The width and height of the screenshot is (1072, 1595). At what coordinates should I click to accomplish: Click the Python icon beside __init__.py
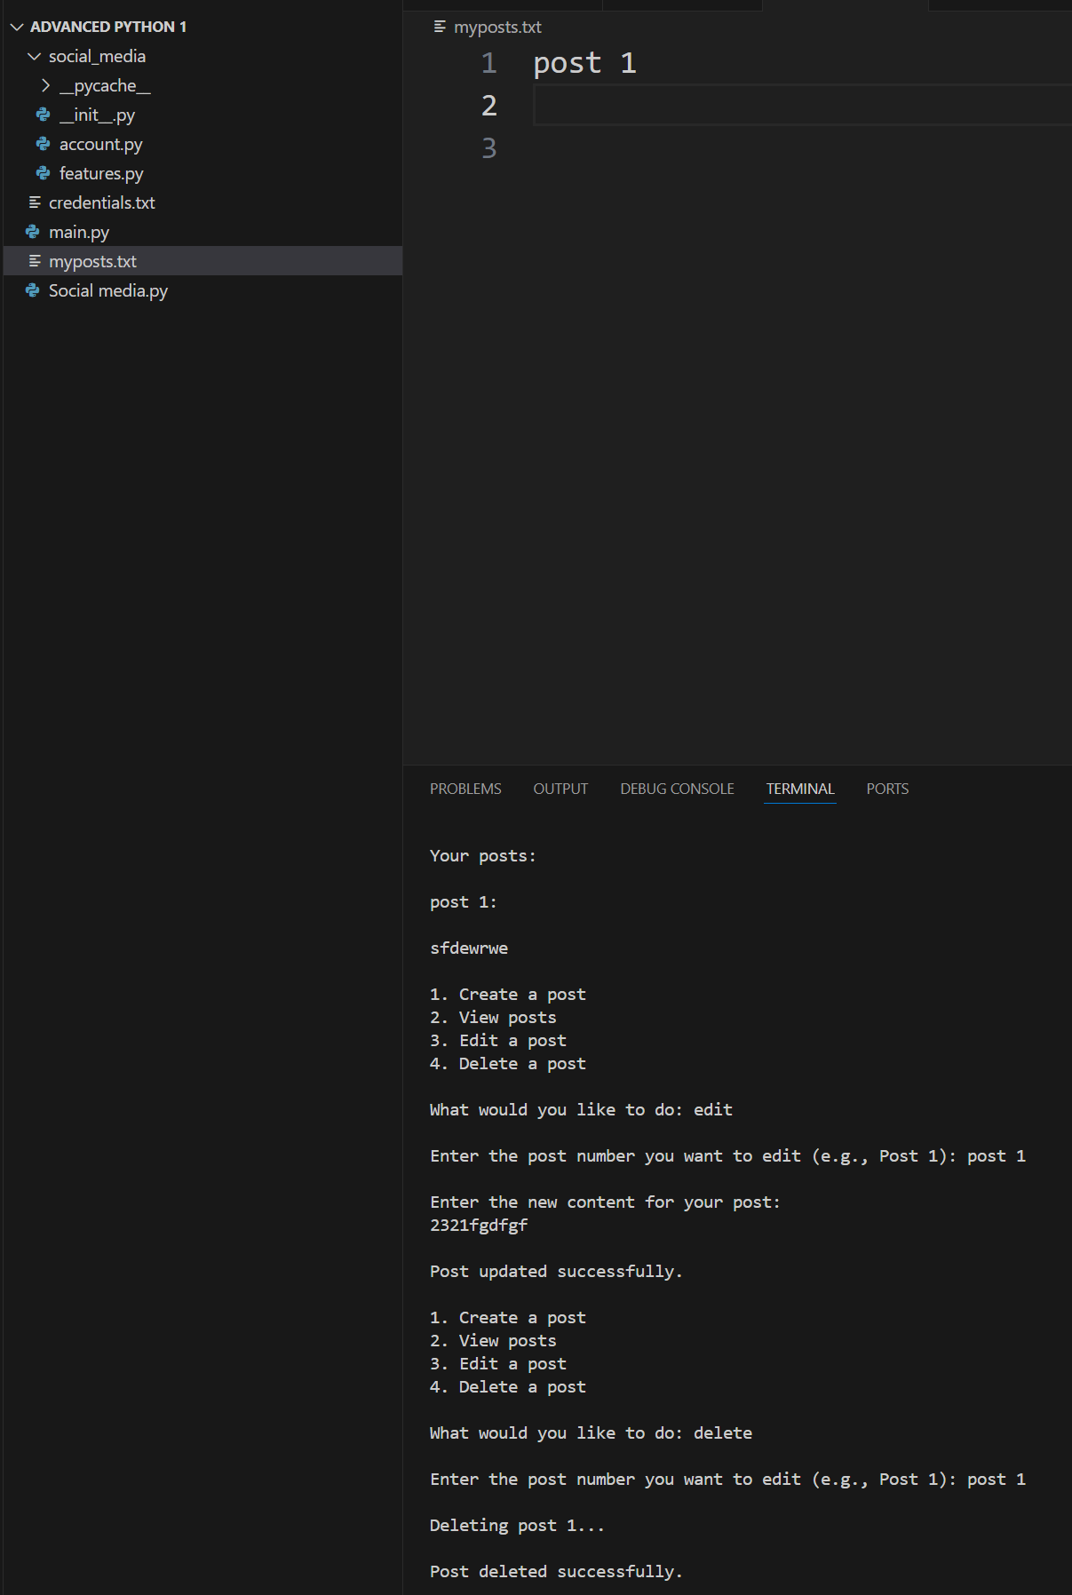pos(43,115)
